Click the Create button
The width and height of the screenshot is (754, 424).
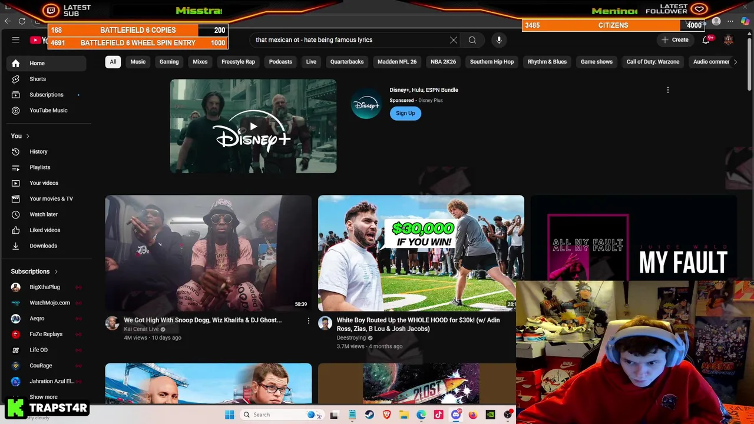coord(675,40)
